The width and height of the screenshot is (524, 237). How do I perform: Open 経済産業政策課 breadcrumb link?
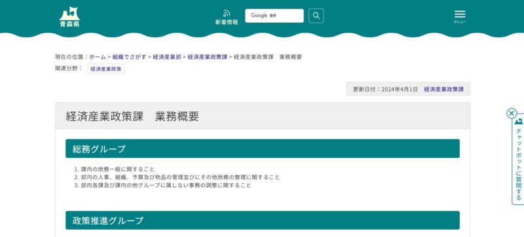tap(207, 57)
